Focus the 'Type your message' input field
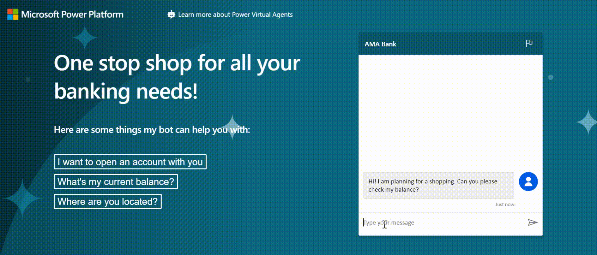This screenshot has height=255, width=597. tap(442, 222)
